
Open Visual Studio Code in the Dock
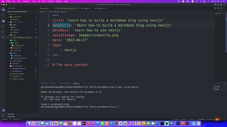pos(121,123)
